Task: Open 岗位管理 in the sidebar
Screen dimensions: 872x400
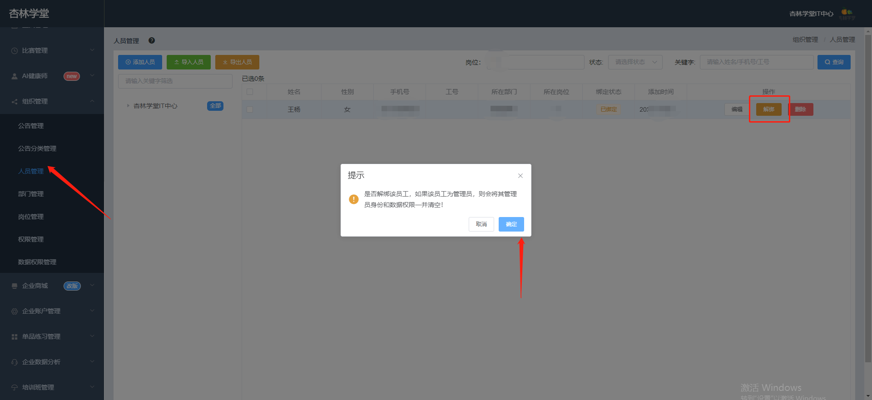Action: [31, 217]
